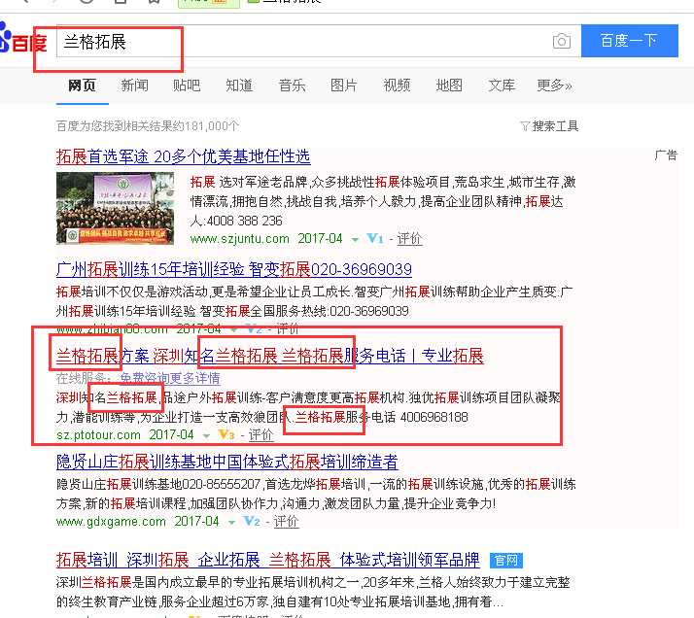Click the Baidu logo
Screen dimensions: 694x618
23,41
